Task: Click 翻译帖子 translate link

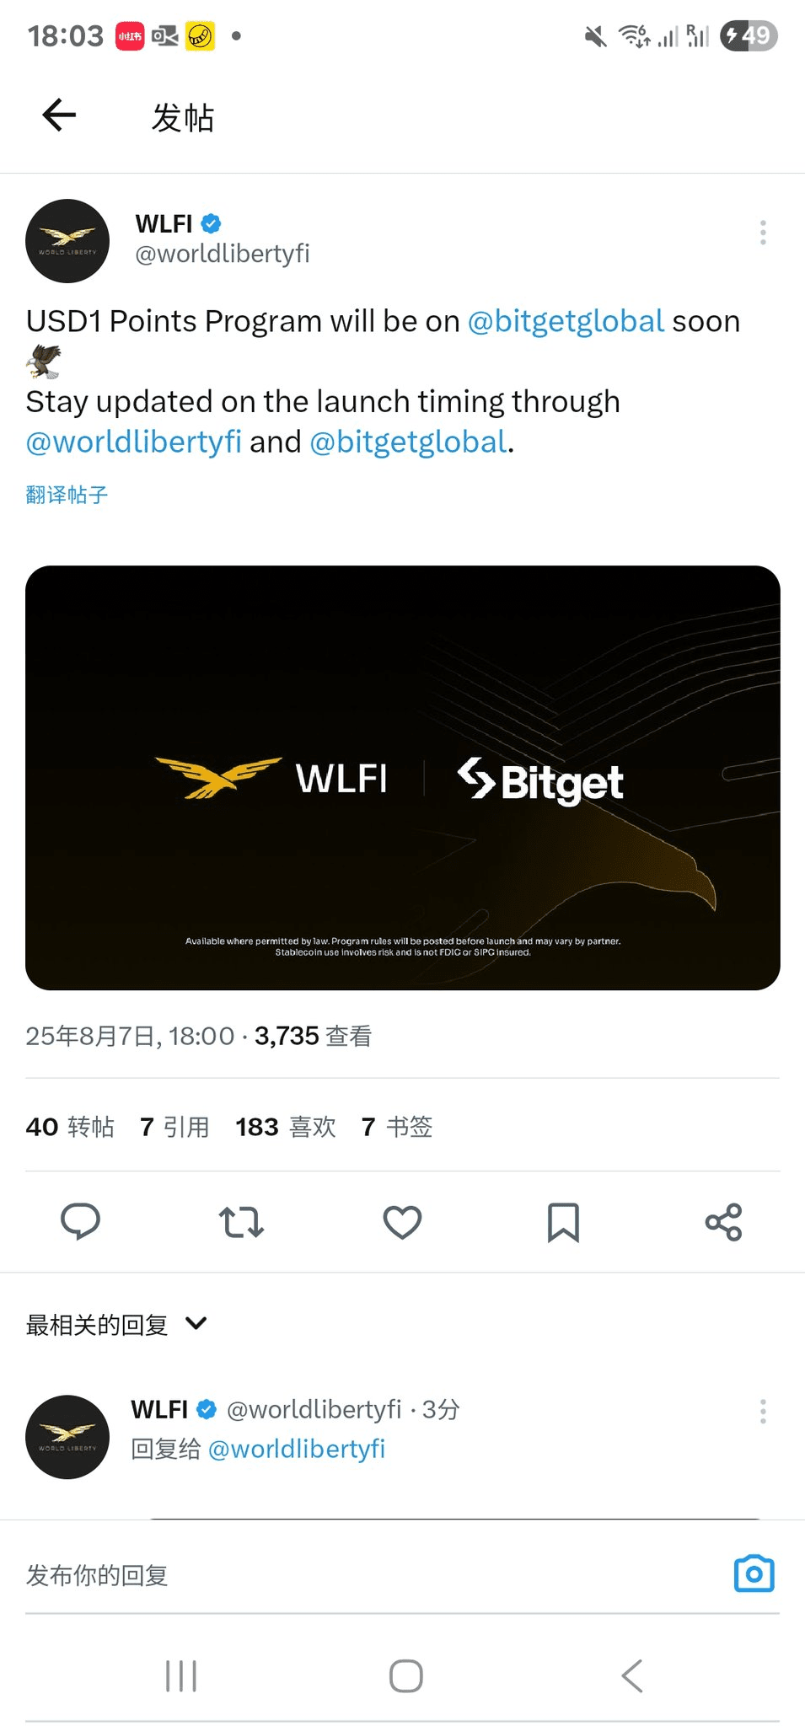Action: 67,495
